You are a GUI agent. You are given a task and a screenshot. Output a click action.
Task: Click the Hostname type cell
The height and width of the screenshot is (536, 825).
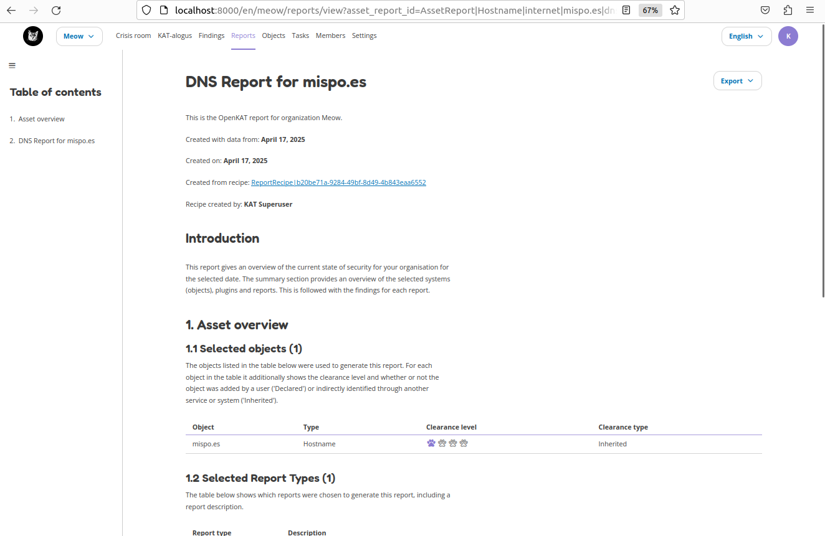click(x=319, y=444)
